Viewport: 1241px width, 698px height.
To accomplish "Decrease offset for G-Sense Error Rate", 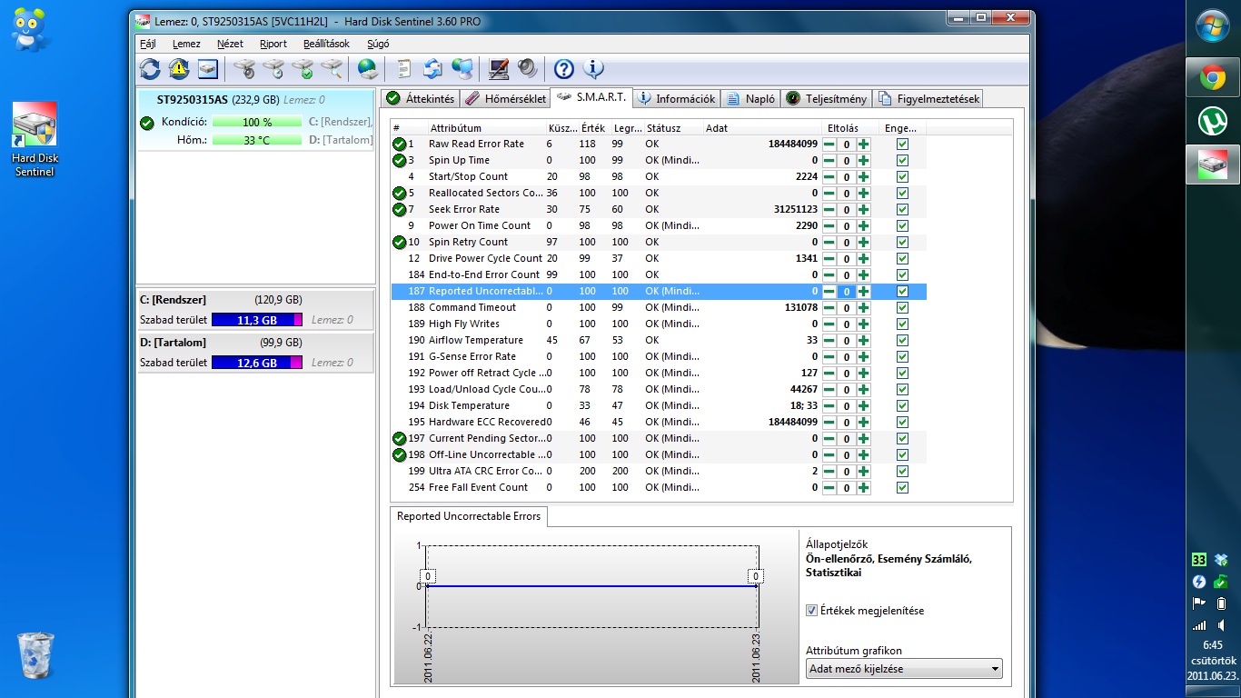I will coord(829,357).
